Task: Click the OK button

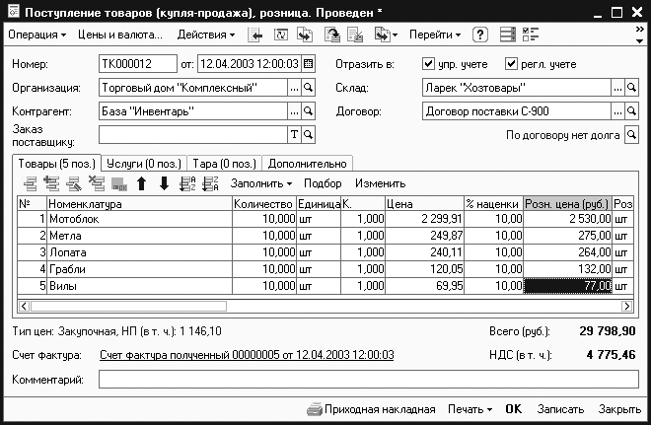Action: [x=514, y=409]
